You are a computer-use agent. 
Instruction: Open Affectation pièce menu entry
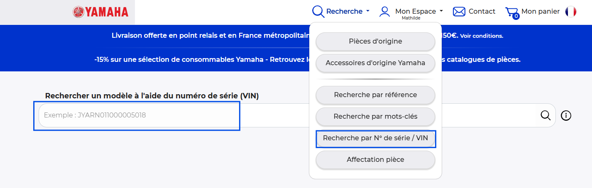pos(375,160)
